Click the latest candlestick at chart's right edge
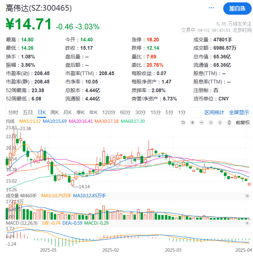The image size is (253, 257). coord(249,184)
